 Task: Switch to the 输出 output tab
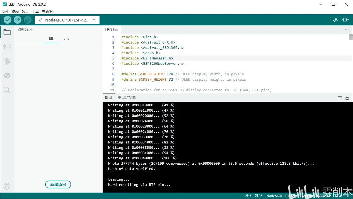click(108, 97)
